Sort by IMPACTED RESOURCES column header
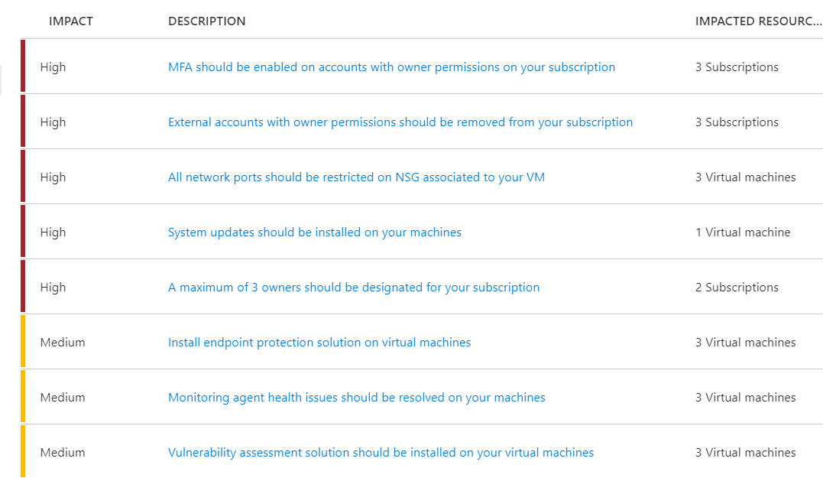This screenshot has width=823, height=478. pos(758,21)
